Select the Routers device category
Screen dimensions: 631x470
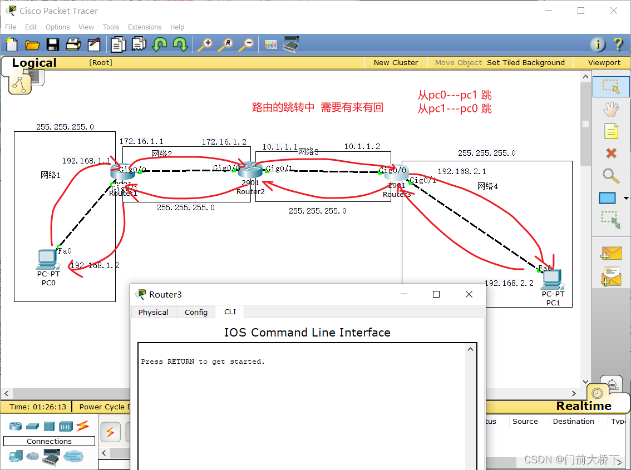pyautogui.click(x=16, y=426)
